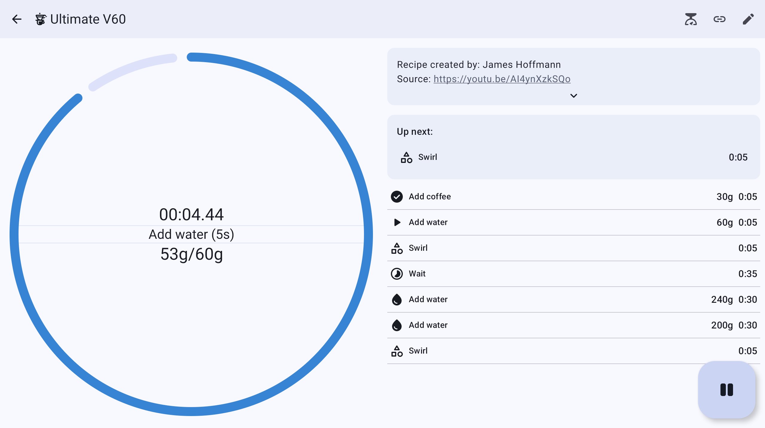This screenshot has width=765, height=428.
Task: Click the 00:04.44 timer readout
Action: [191, 215]
